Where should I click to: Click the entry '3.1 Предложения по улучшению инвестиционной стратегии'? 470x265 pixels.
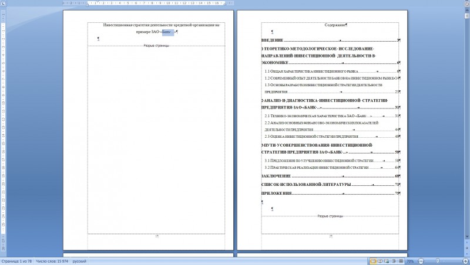point(332,161)
